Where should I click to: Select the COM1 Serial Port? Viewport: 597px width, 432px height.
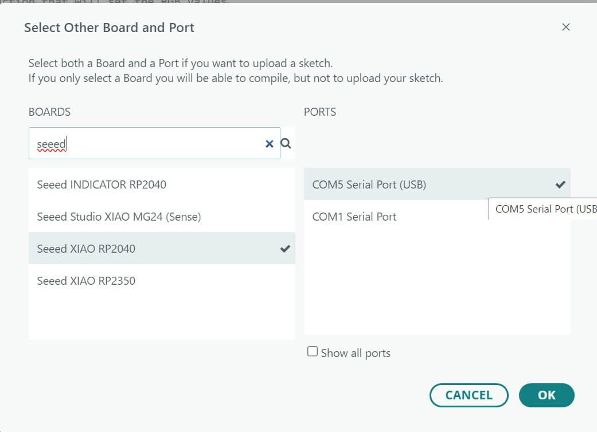tap(353, 217)
